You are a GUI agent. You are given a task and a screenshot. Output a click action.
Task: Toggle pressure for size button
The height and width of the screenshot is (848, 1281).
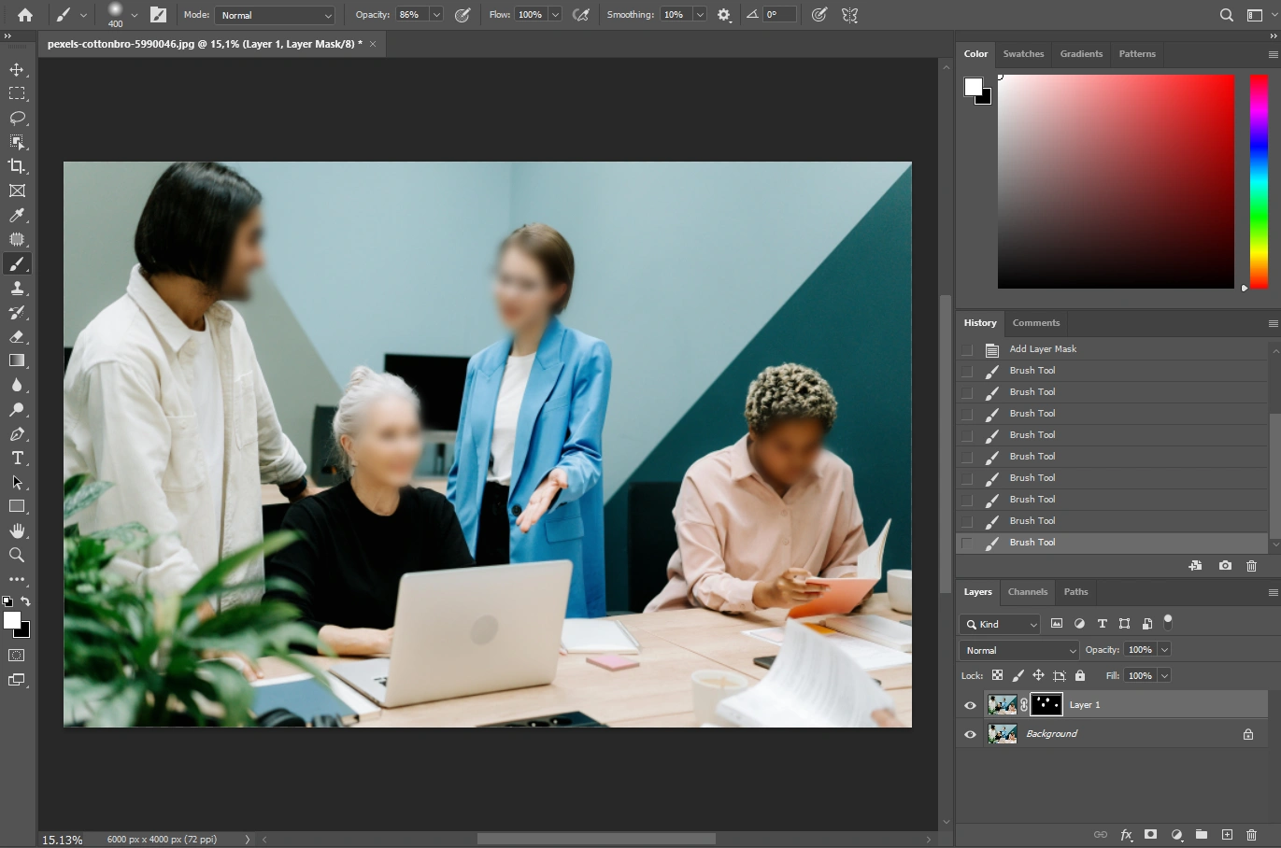click(x=819, y=15)
